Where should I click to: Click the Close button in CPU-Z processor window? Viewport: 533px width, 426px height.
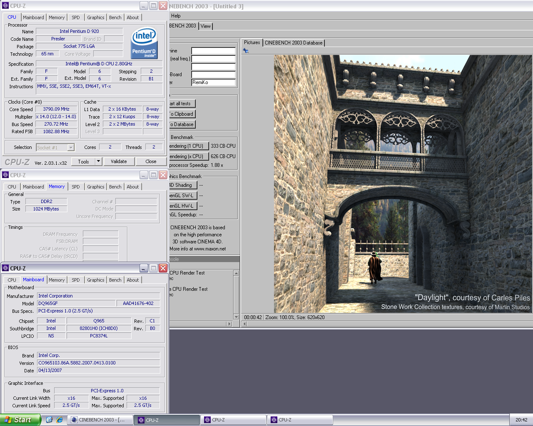click(x=151, y=161)
